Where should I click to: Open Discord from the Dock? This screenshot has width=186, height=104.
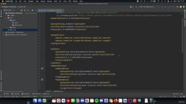tap(101, 101)
